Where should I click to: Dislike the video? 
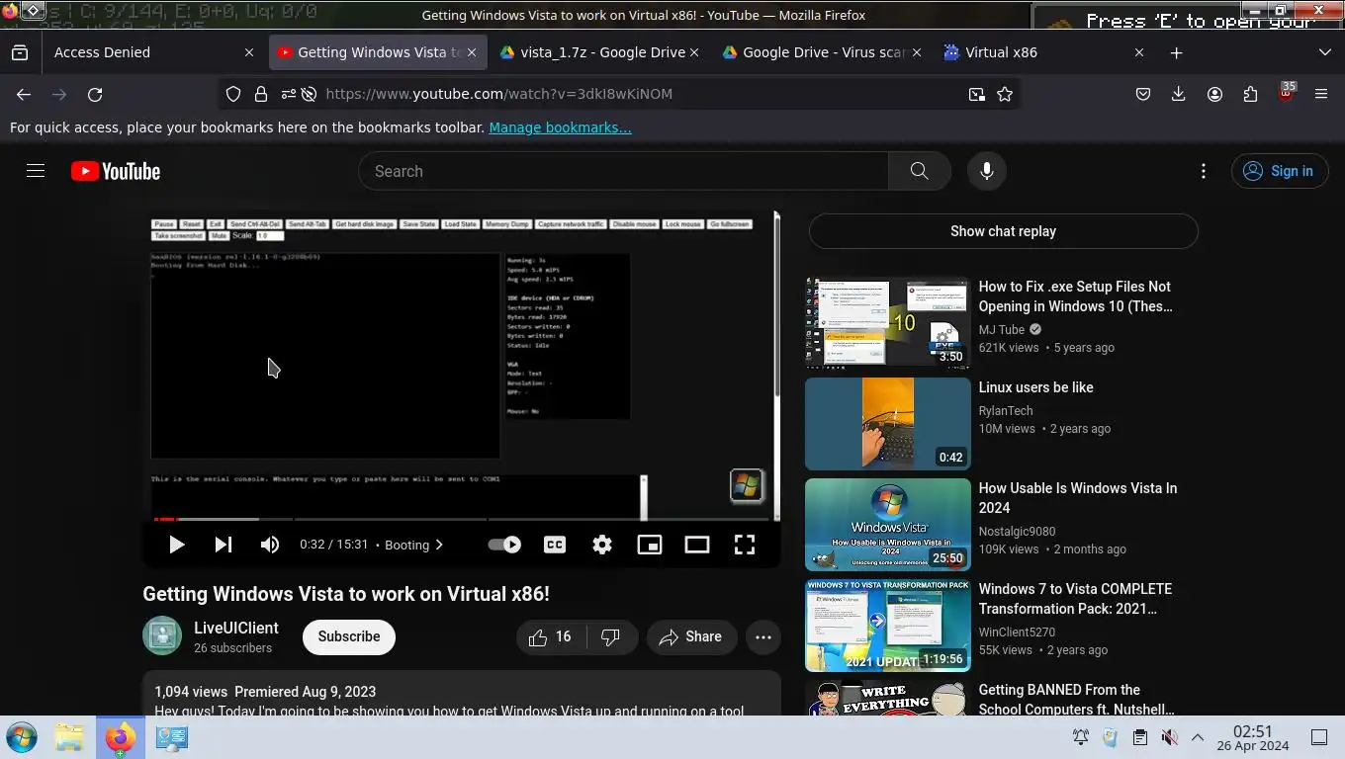(611, 637)
